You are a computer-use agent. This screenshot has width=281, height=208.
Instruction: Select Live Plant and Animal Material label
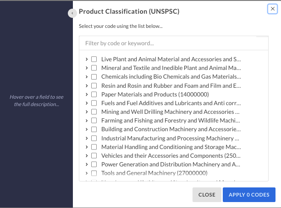tap(171, 59)
